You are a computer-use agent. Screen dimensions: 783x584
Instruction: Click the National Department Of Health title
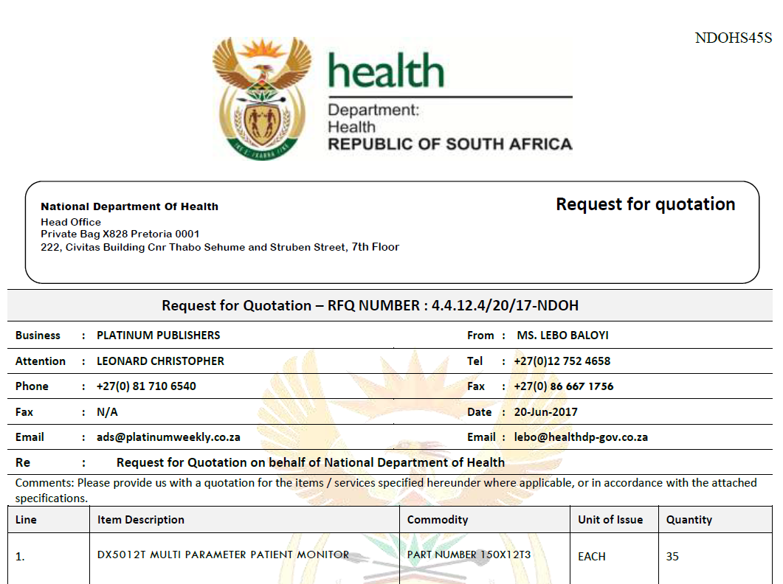coord(129,206)
